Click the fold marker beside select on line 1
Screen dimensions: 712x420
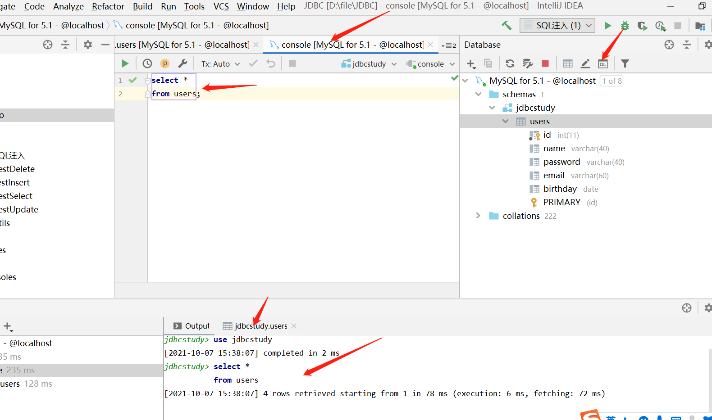click(x=147, y=80)
